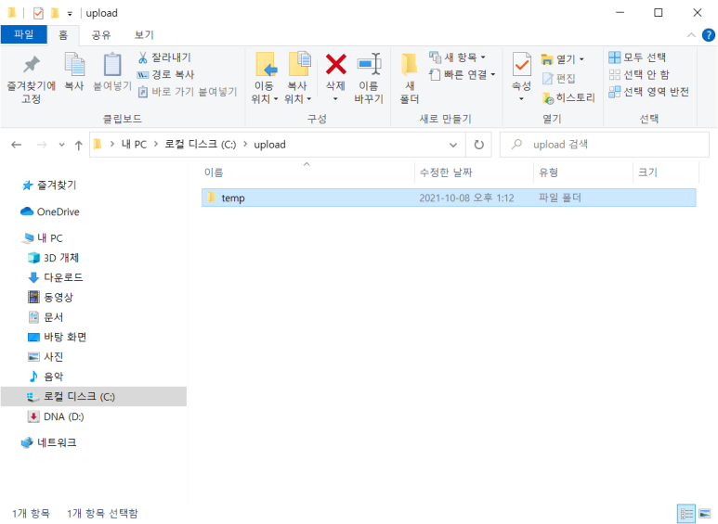Click 경로 복사 (Copy path)
This screenshot has width=718, height=524.
coord(165,74)
